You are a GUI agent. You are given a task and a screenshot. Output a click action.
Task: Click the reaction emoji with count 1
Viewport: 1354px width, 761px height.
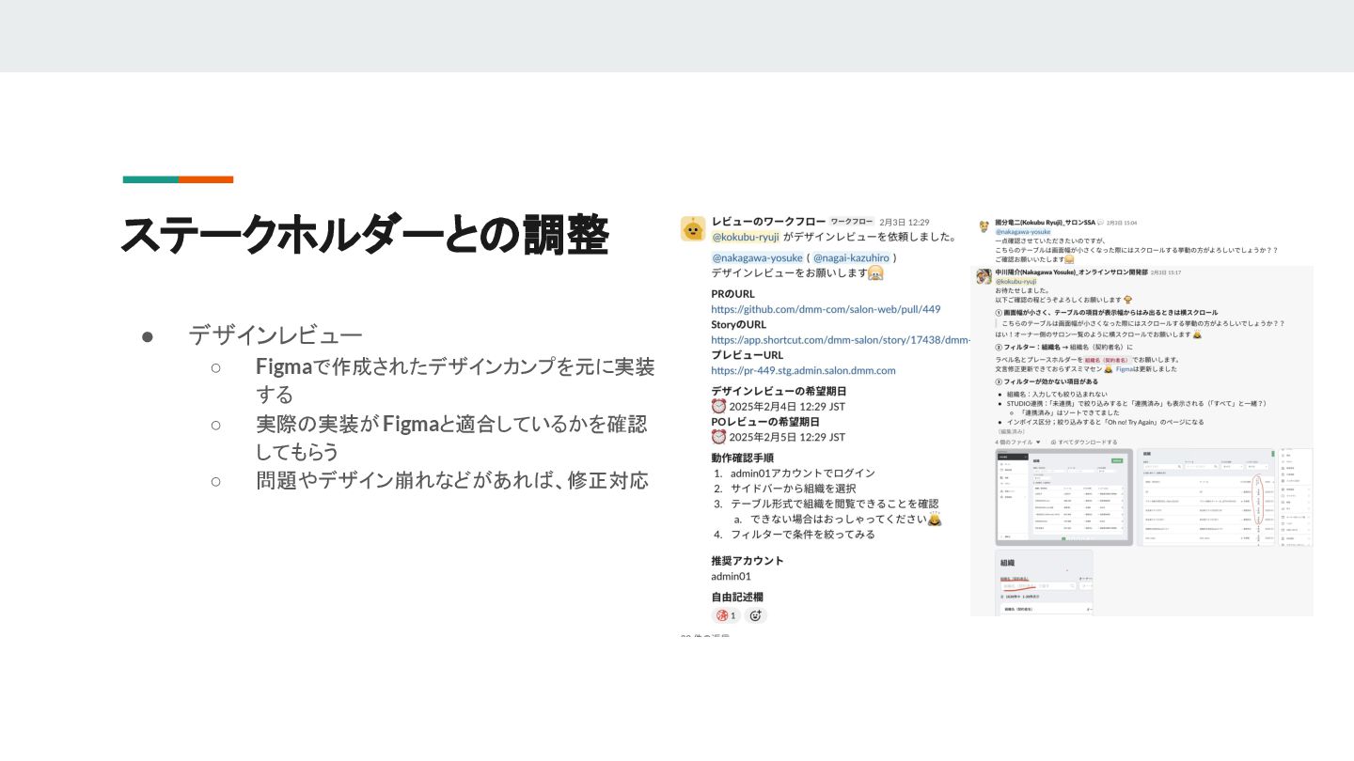click(x=727, y=615)
